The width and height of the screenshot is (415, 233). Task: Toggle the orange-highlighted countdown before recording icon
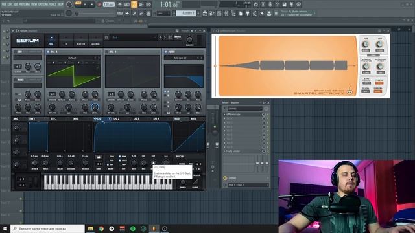[134, 5]
